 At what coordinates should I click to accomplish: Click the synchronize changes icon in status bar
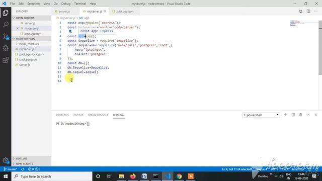pyautogui.click(x=23, y=169)
